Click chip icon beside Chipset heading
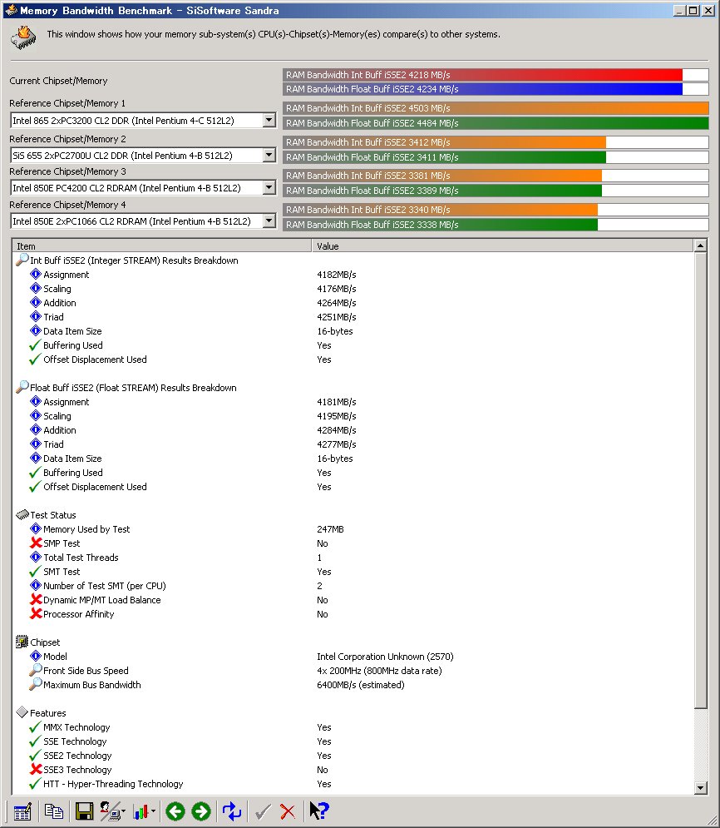 click(22, 642)
